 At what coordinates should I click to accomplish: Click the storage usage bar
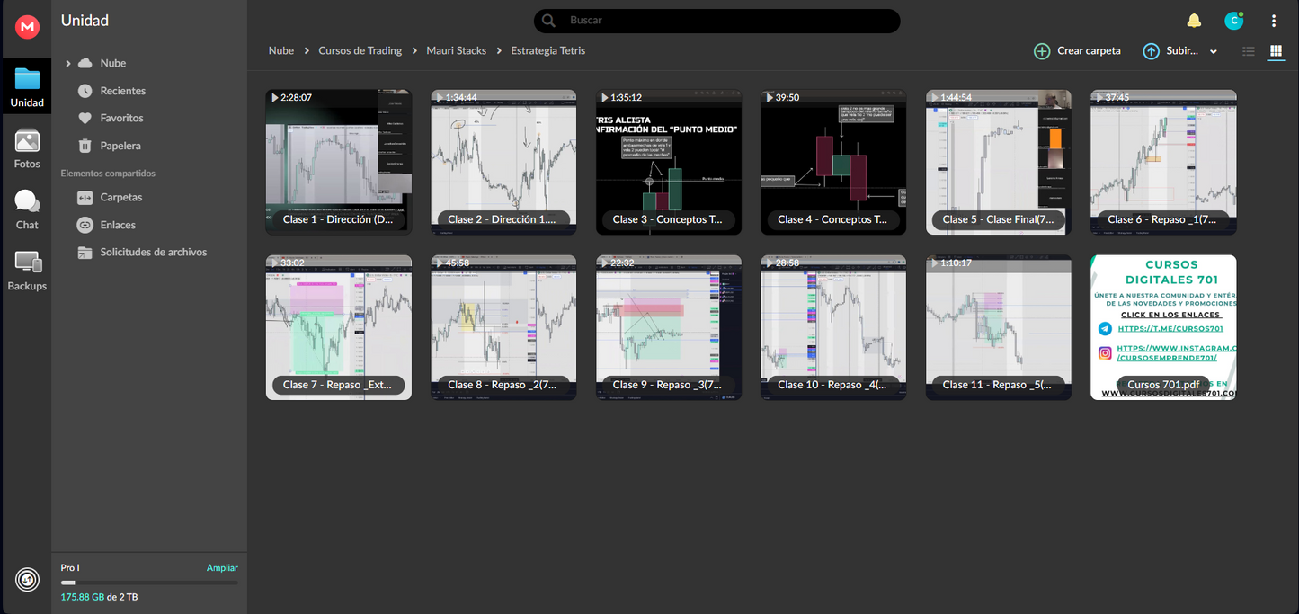tap(149, 583)
